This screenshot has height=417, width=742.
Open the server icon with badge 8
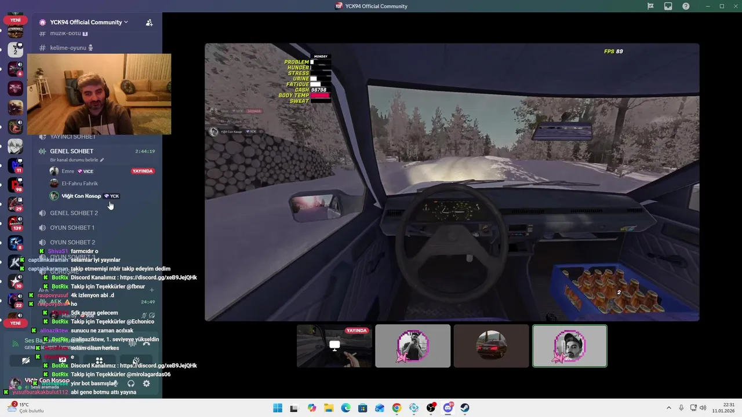15,243
